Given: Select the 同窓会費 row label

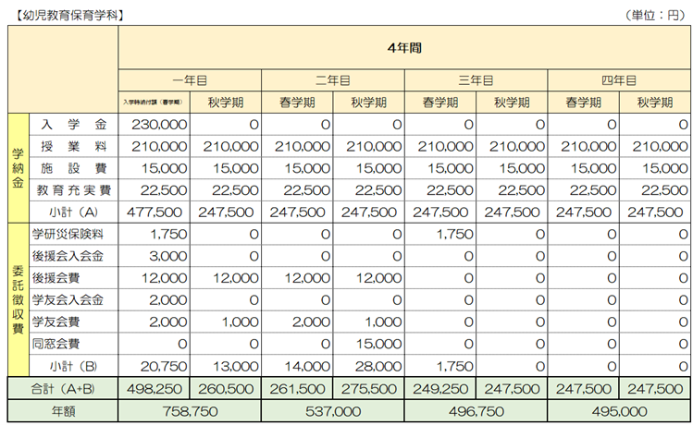Looking at the screenshot, I should (x=56, y=344).
